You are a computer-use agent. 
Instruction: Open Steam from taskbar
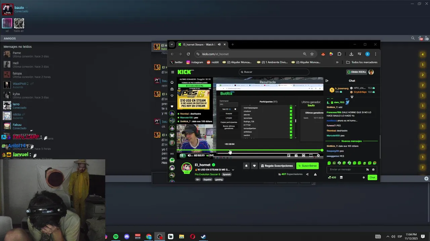[x=203, y=237]
